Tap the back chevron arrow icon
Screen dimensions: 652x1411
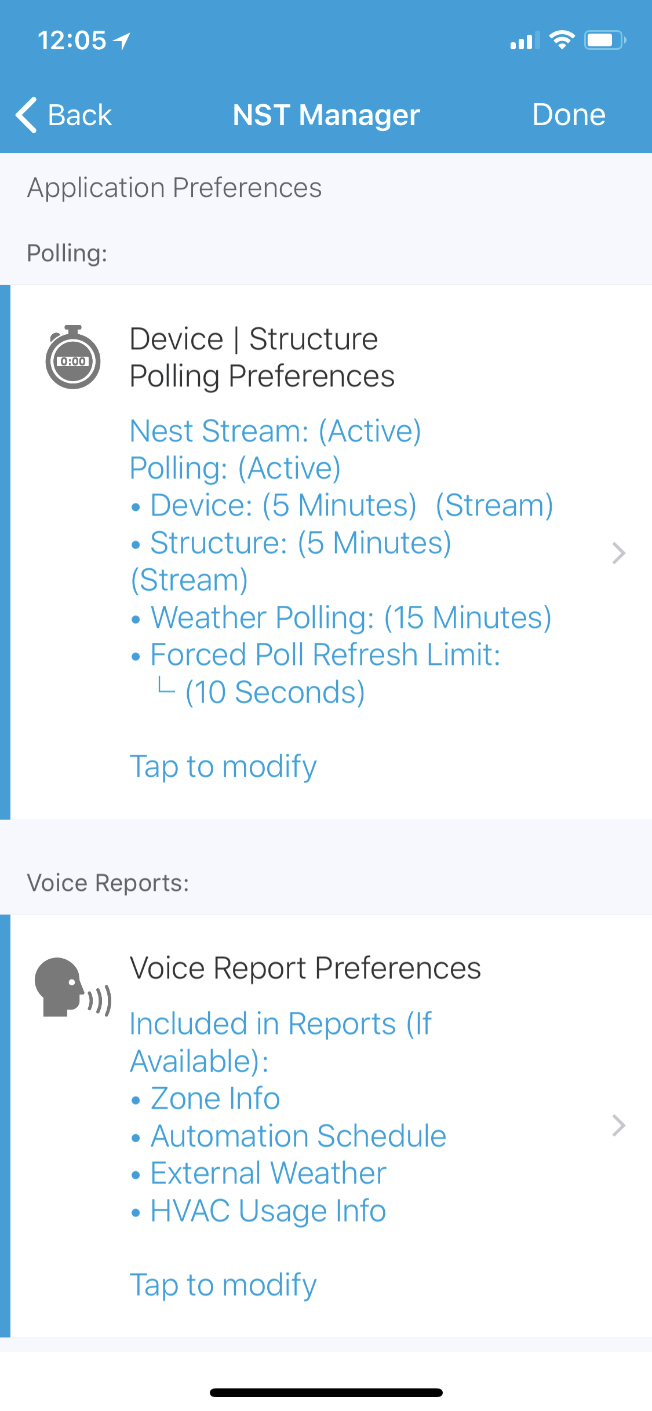(26, 115)
